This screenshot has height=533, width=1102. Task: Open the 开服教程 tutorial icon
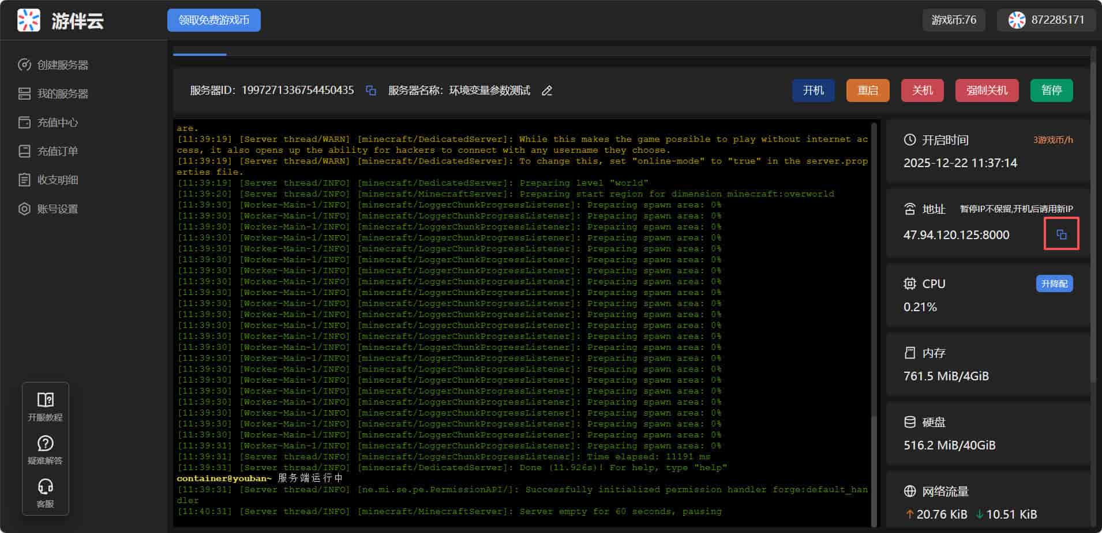45,406
